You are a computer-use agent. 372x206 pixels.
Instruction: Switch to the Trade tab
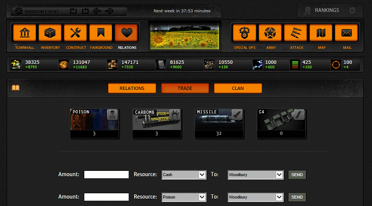coord(185,88)
